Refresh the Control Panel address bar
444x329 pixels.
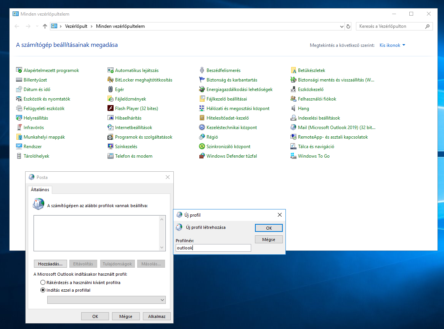click(348, 26)
